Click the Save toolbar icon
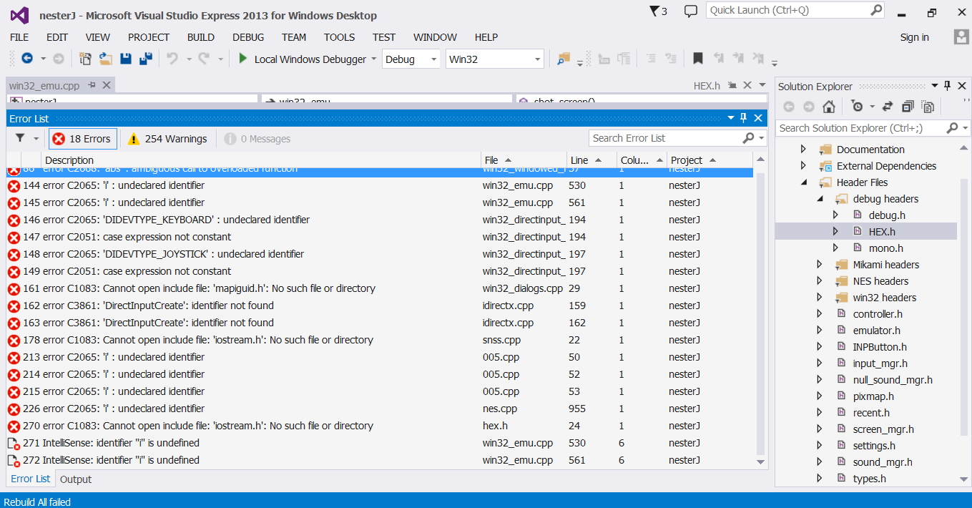Viewport: 972px width, 508px height. pos(125,59)
